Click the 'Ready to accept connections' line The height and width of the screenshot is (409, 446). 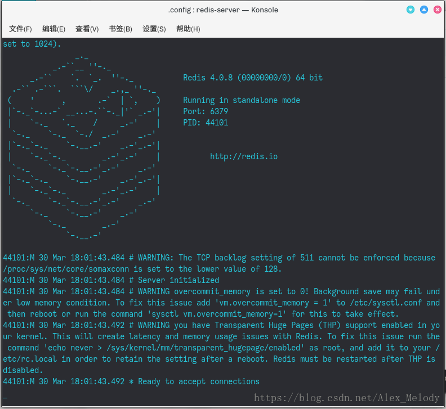point(131,381)
